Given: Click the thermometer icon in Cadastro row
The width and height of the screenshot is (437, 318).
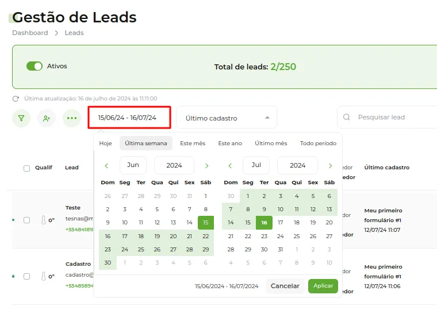Looking at the screenshot, I should coord(44,276).
